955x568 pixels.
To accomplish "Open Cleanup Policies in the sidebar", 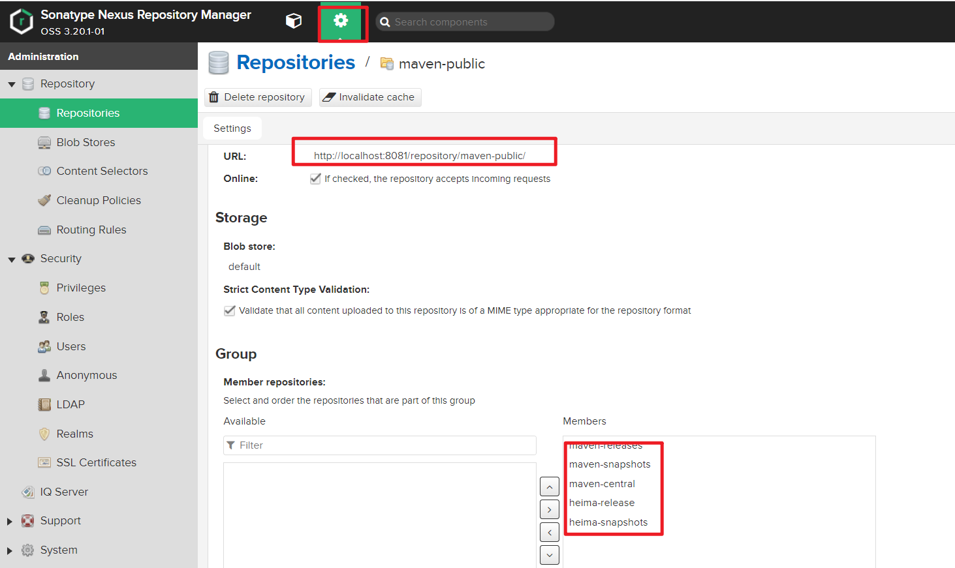I will tap(99, 200).
